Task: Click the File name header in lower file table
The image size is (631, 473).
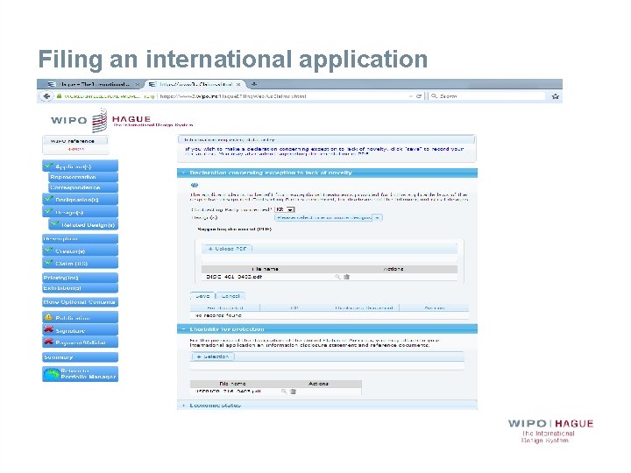Action: pyautogui.click(x=232, y=384)
